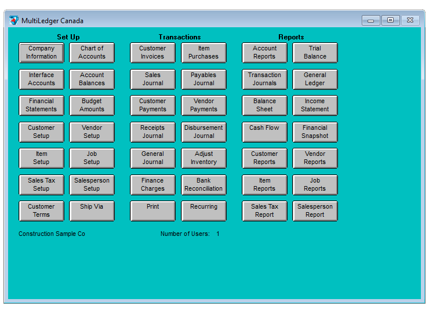Open Finance Charges
429x313 pixels.
[x=152, y=185]
